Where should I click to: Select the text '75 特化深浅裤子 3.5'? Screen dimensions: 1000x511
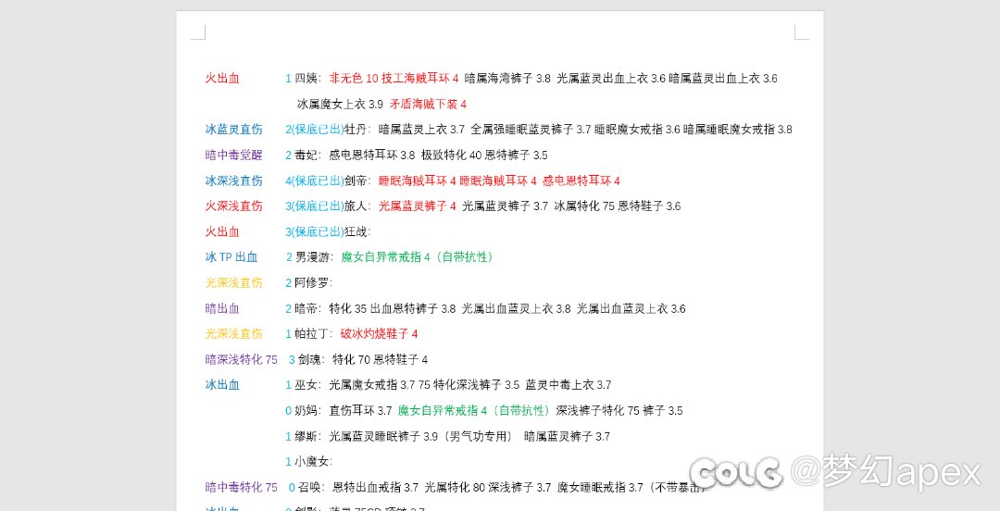[469, 385]
